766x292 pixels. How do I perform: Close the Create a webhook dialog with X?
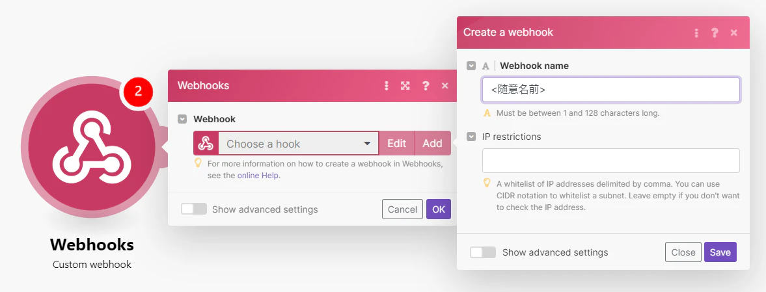point(733,33)
